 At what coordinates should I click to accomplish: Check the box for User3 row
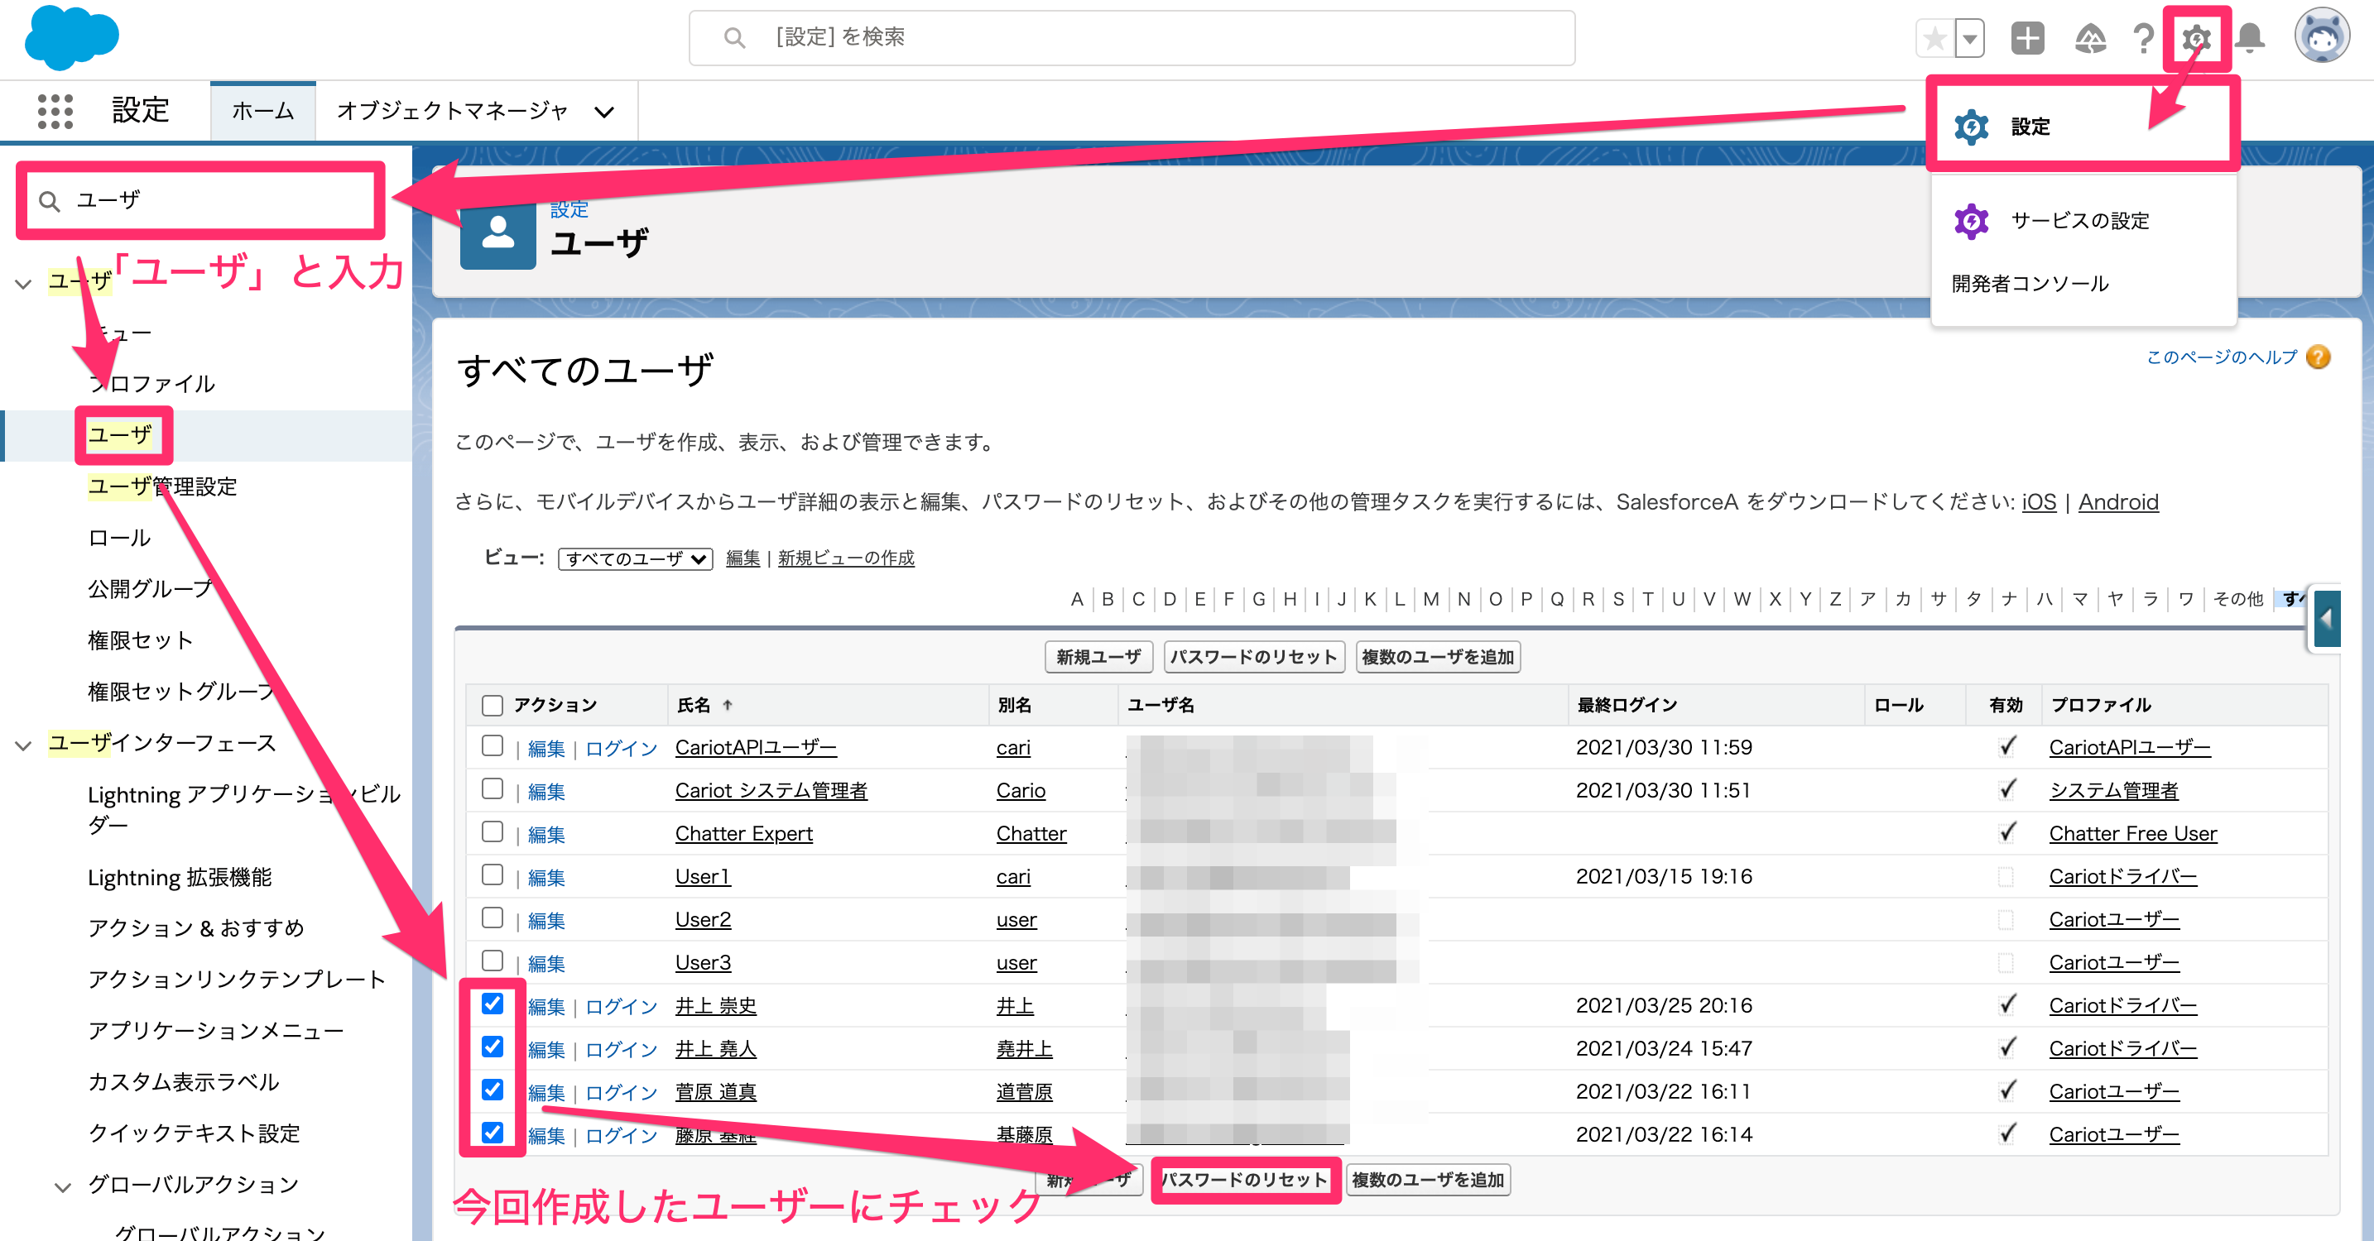(x=493, y=961)
